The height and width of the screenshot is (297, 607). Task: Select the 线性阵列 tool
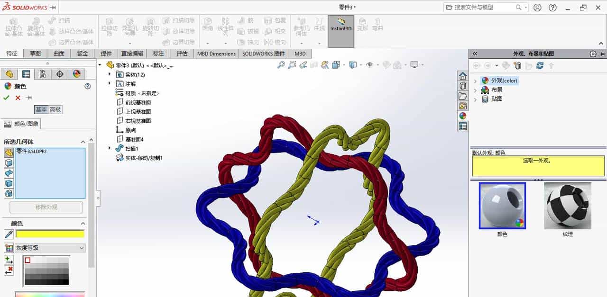(x=225, y=26)
